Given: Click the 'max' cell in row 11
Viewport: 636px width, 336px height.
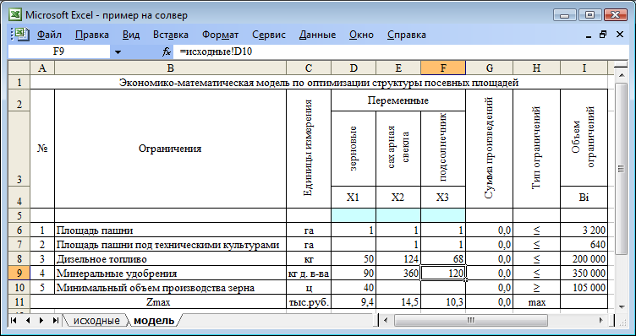Looking at the screenshot, I should coord(536,301).
